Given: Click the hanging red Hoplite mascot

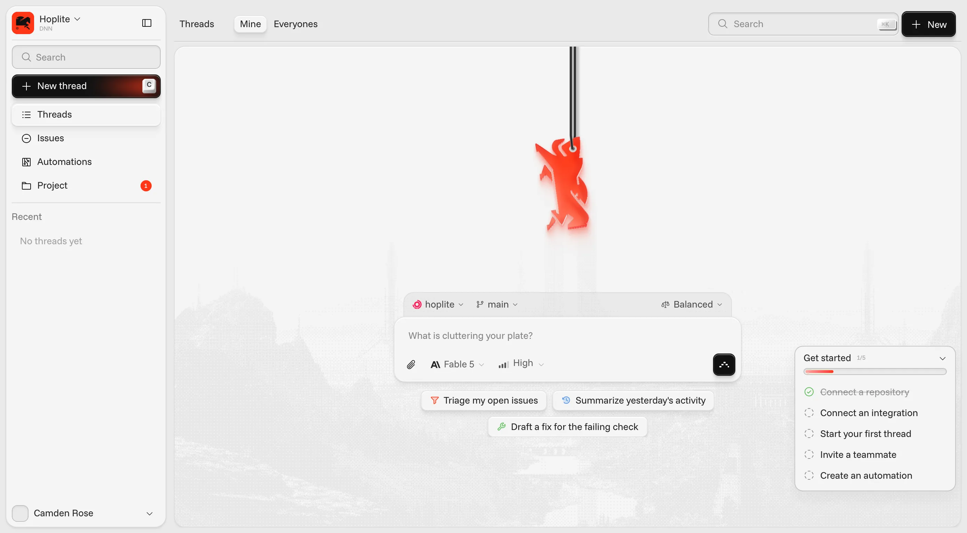Looking at the screenshot, I should pos(563,184).
